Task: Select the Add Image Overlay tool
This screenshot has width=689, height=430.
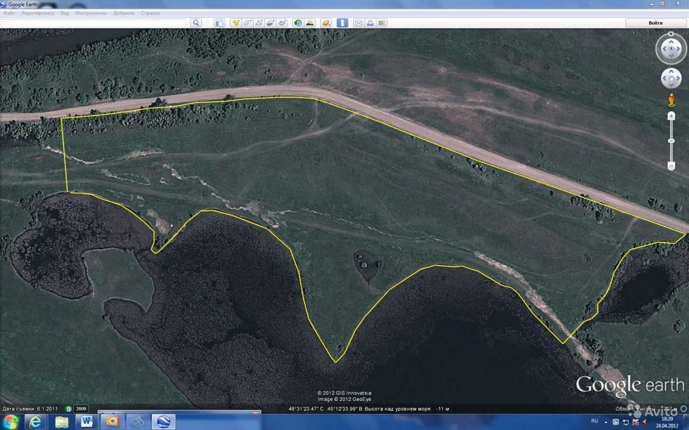Action: (271, 23)
